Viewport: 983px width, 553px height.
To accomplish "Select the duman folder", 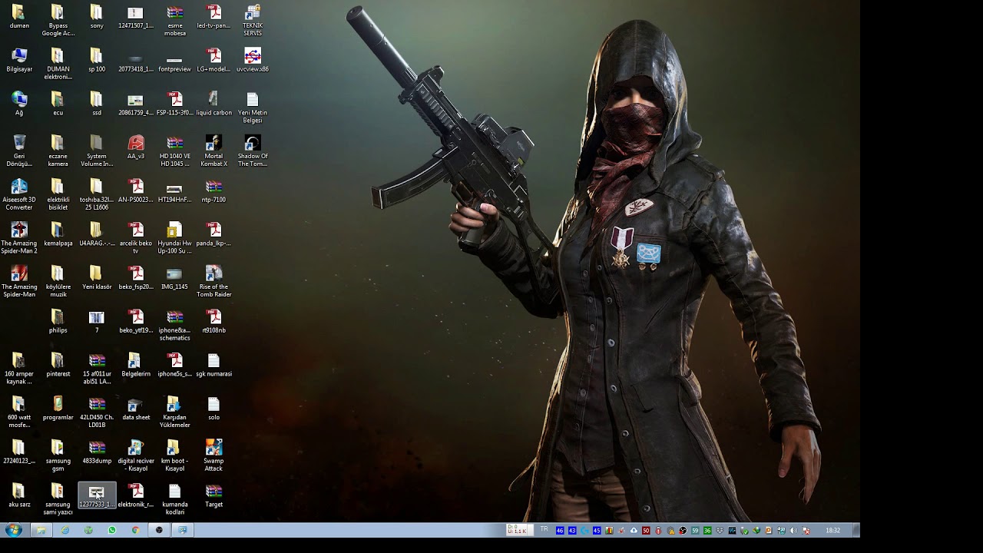I will [x=19, y=17].
